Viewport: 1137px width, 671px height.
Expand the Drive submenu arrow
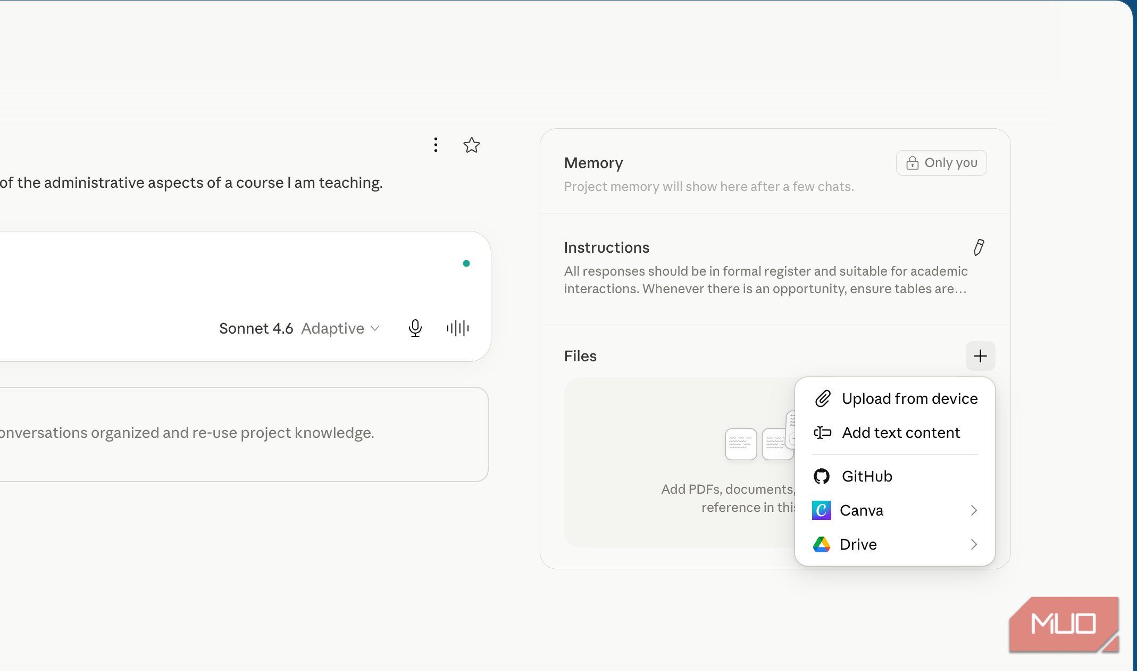974,544
